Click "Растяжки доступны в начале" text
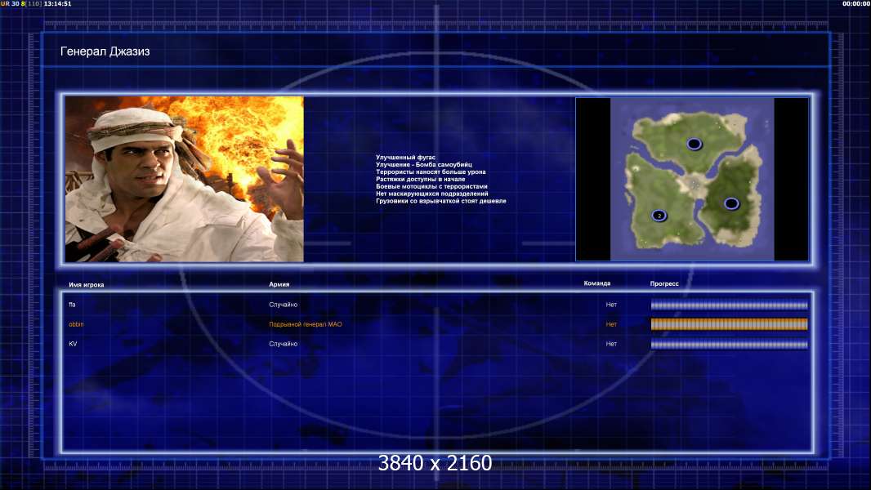 tap(421, 179)
